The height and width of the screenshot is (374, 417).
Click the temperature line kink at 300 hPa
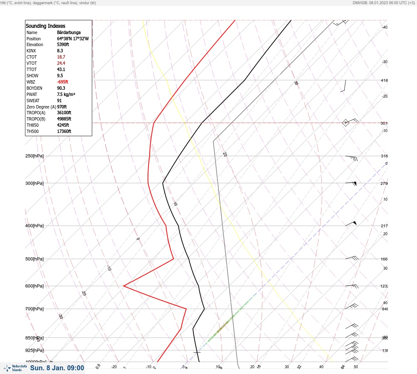click(x=163, y=183)
